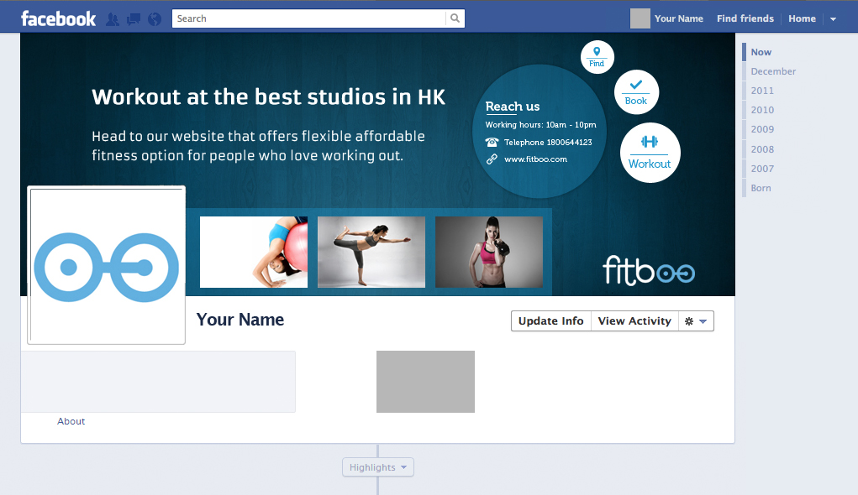Jump to December in the timeline

pos(773,71)
